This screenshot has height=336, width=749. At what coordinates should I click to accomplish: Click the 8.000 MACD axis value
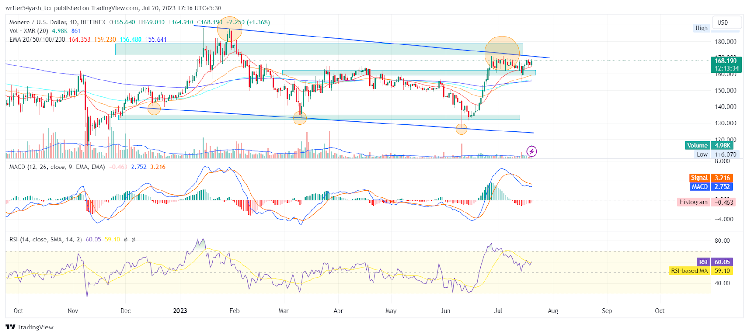pos(722,161)
